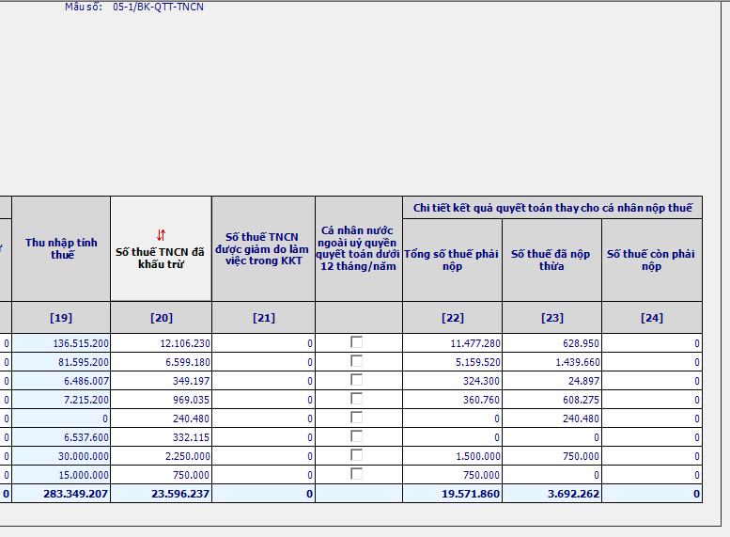Tick the checkbox in the 136.515.200 income row
Screen dimensions: 730x537
[x=357, y=343]
